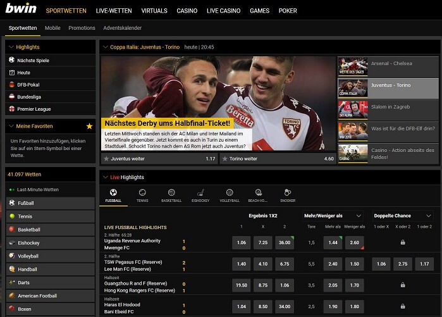
Task: Switch to the Mobile sub-tab
Action: click(52, 28)
